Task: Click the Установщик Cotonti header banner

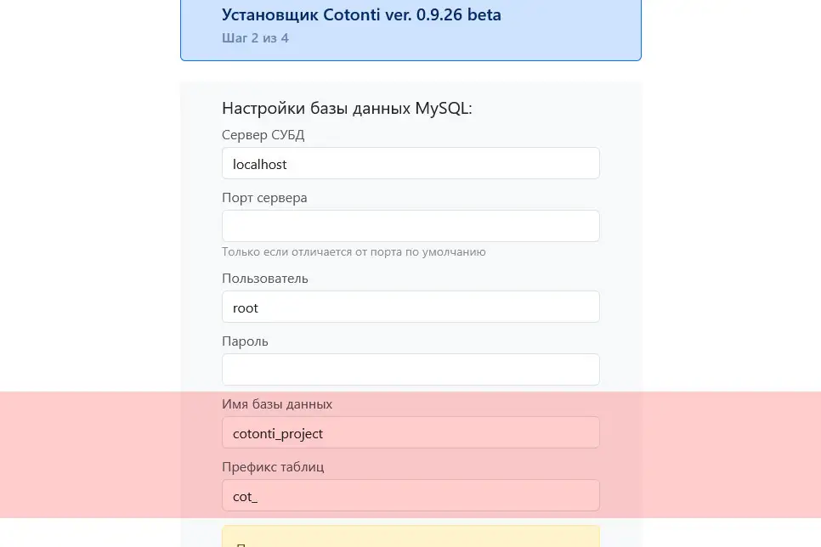Action: (361, 14)
